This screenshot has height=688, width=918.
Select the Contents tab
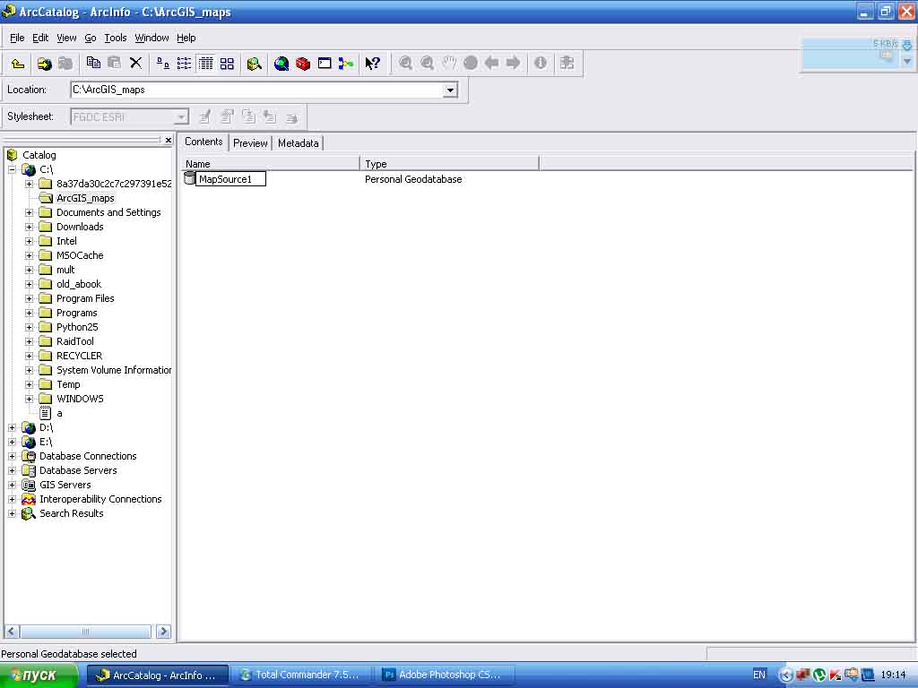coord(204,142)
